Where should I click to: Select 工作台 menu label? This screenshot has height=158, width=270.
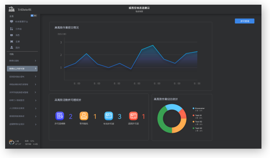click(x=18, y=29)
